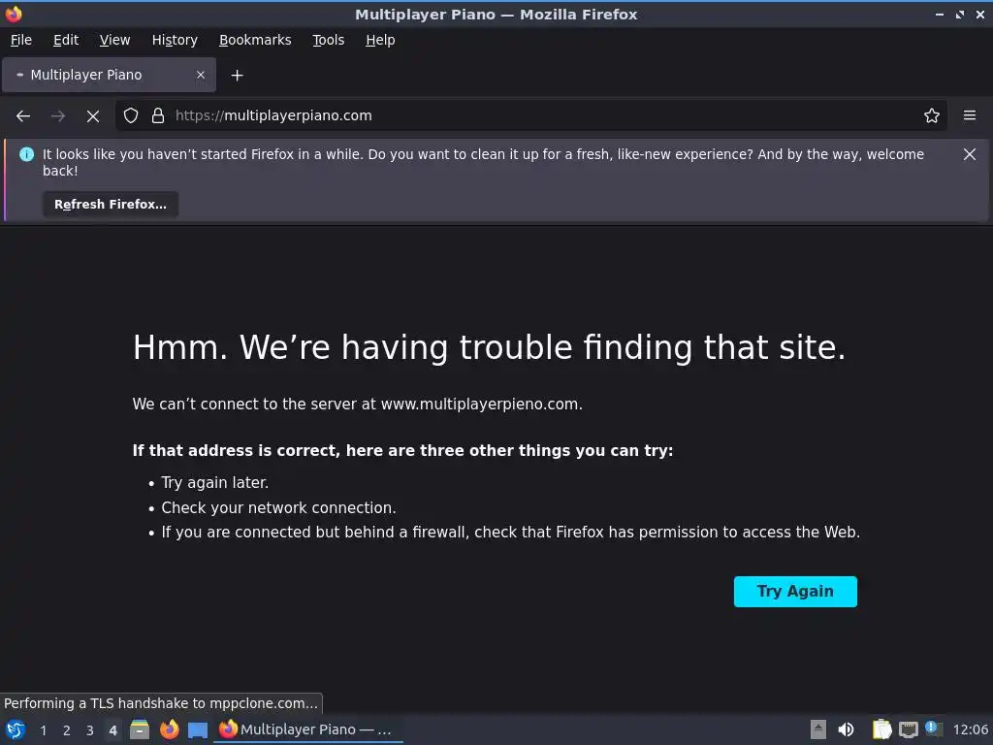This screenshot has width=993, height=745.
Task: Switch to workspace 3
Action: click(90, 730)
